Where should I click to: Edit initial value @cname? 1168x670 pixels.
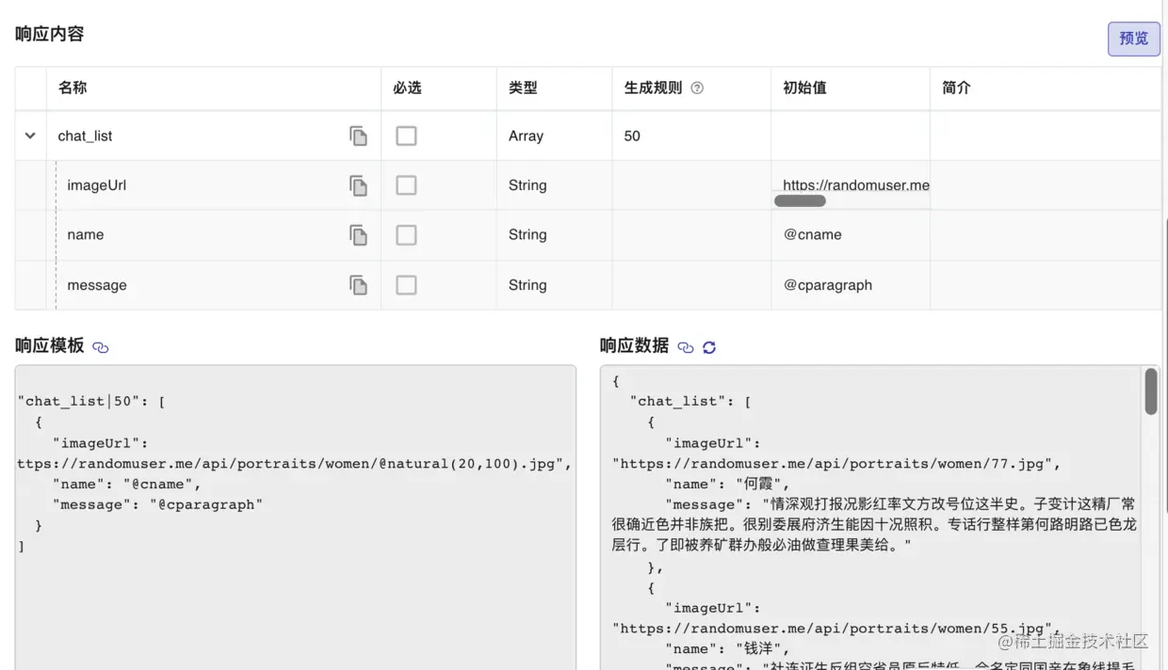813,235
